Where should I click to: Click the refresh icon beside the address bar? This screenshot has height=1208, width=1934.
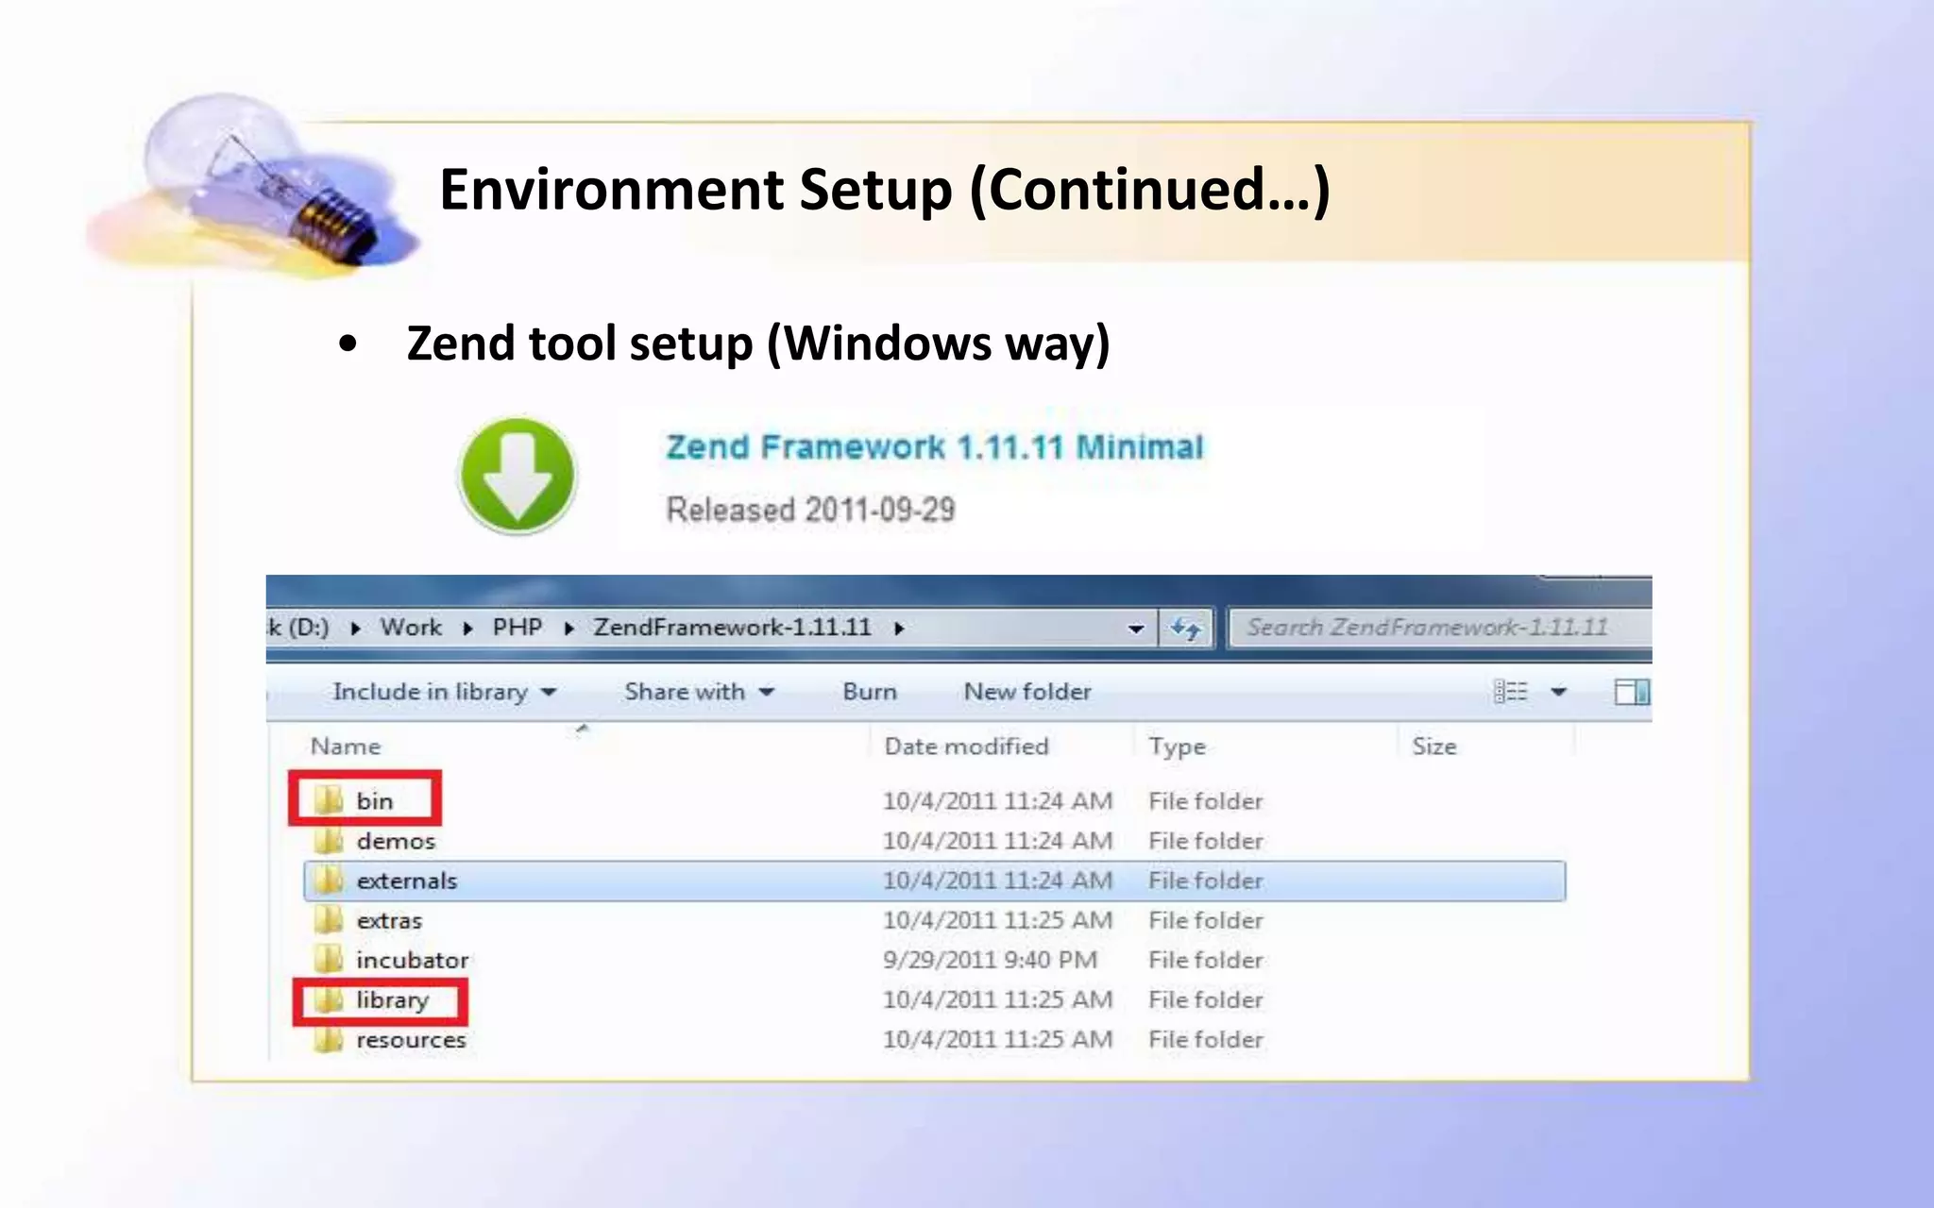click(x=1186, y=628)
